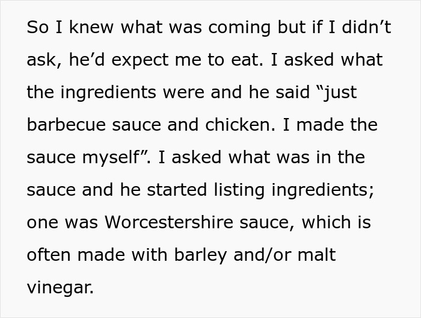Viewport: 421px width, 318px height.
Task: Click the word "often" starting a line
Action: point(46,255)
